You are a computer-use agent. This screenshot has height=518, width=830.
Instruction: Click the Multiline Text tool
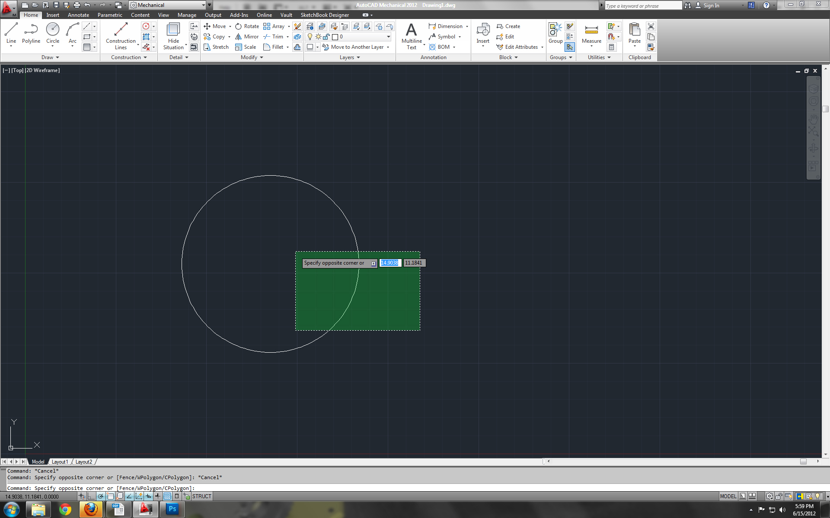412,36
